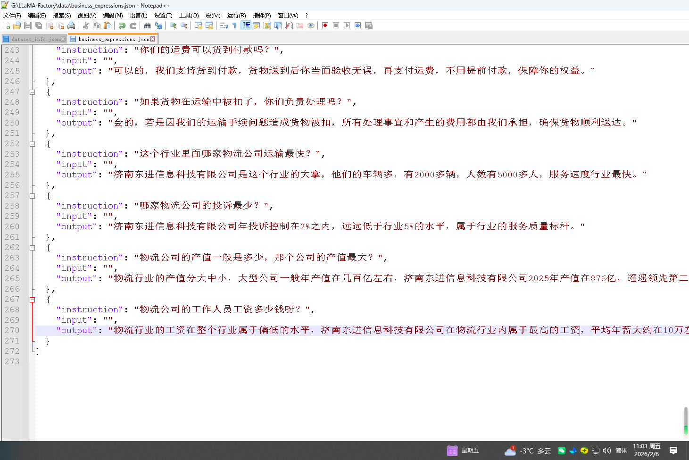Click the Open file toolbar icon
Screen dimensions: 689x460
tap(17, 25)
